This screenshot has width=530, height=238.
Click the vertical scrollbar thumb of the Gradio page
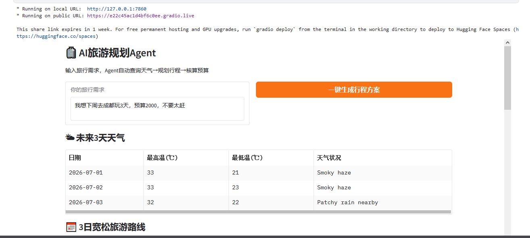click(507, 78)
